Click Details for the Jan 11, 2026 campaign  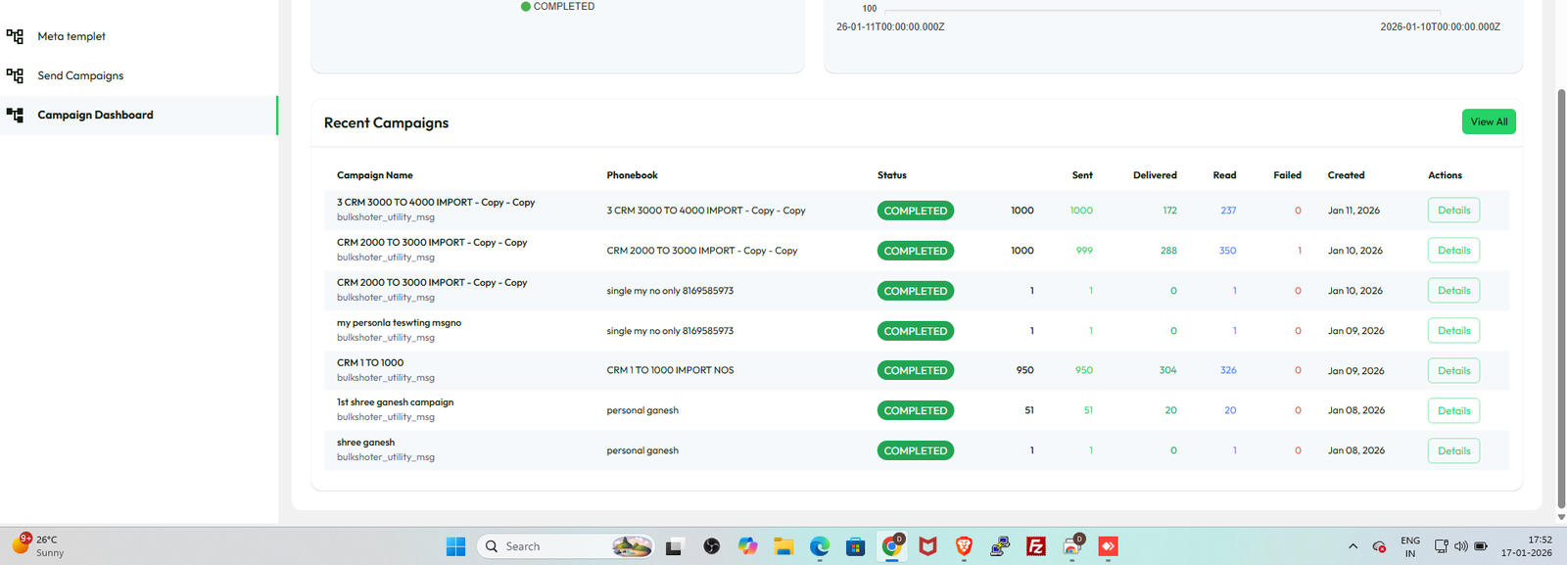click(1453, 211)
